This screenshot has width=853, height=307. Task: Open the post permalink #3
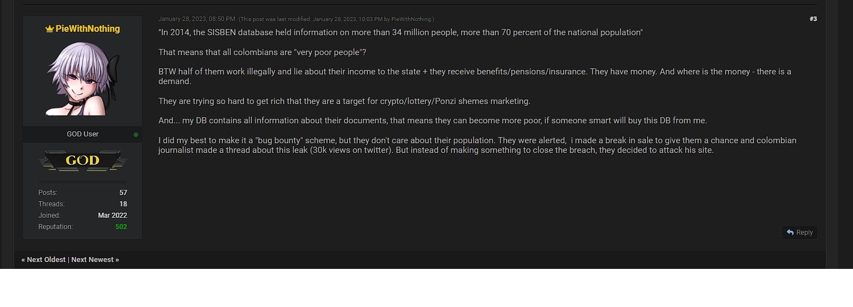pyautogui.click(x=813, y=19)
